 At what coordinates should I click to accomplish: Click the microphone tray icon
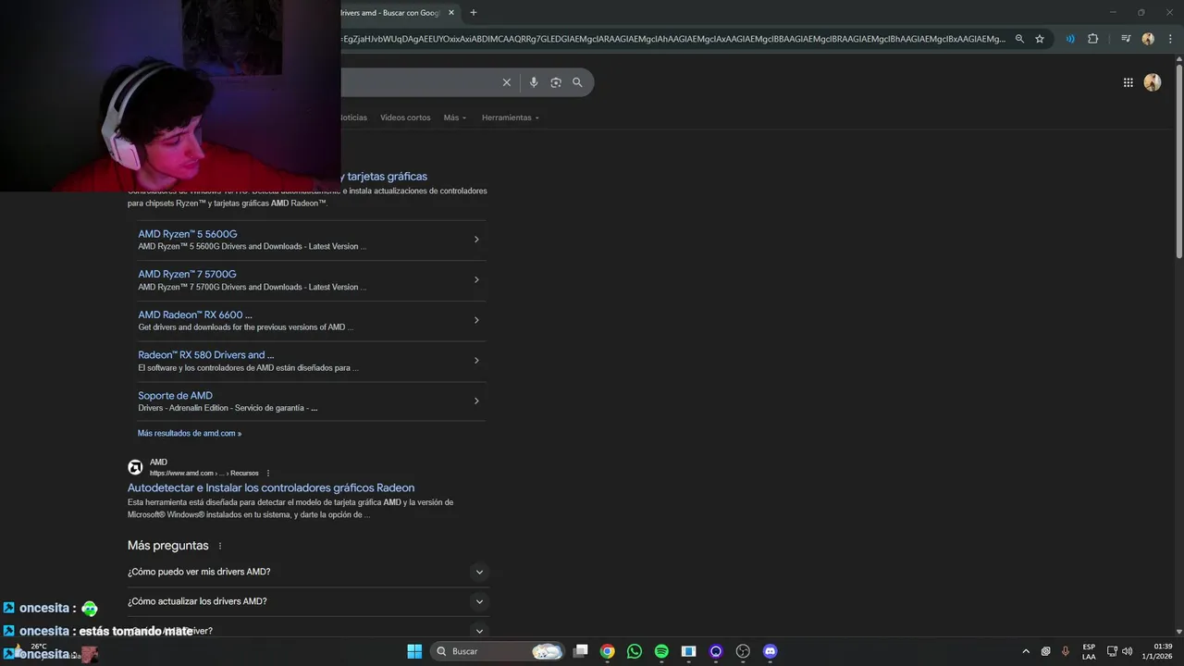pyautogui.click(x=1066, y=651)
